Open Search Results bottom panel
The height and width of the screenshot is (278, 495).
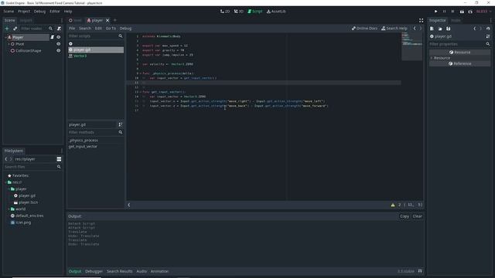pyautogui.click(x=119, y=271)
